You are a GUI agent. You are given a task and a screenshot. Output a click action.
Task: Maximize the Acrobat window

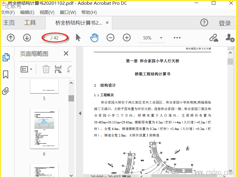click(x=214, y=3)
